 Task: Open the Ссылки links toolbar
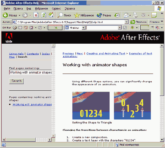[154, 22]
